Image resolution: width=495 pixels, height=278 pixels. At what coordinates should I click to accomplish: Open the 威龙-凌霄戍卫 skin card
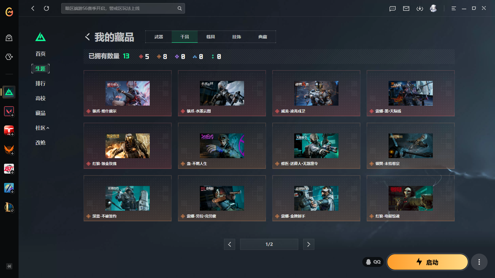point(316,93)
